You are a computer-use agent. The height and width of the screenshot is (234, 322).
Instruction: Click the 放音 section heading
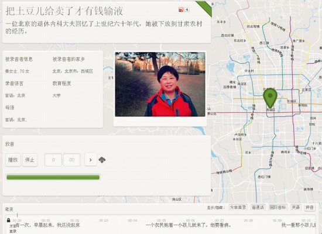9,144
